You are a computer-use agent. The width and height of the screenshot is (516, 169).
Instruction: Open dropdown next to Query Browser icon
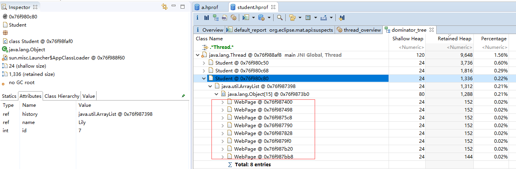pos(269,18)
